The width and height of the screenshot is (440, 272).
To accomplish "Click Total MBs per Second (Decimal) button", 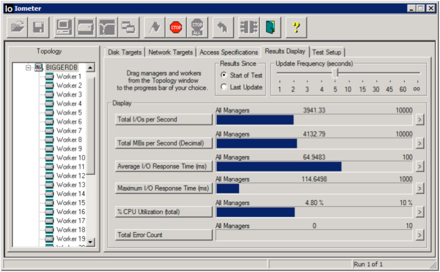I will pos(164,143).
